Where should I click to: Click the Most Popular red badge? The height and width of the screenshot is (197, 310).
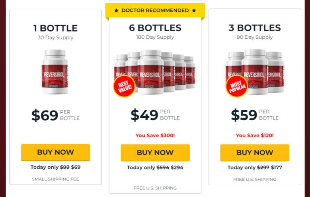pyautogui.click(x=237, y=86)
